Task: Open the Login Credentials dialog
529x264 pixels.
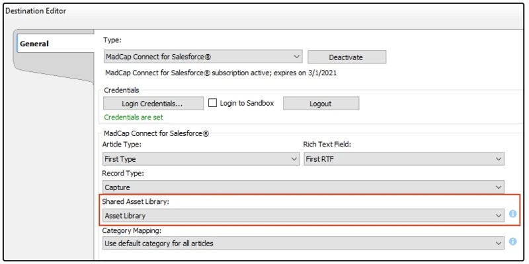Action: pos(153,104)
